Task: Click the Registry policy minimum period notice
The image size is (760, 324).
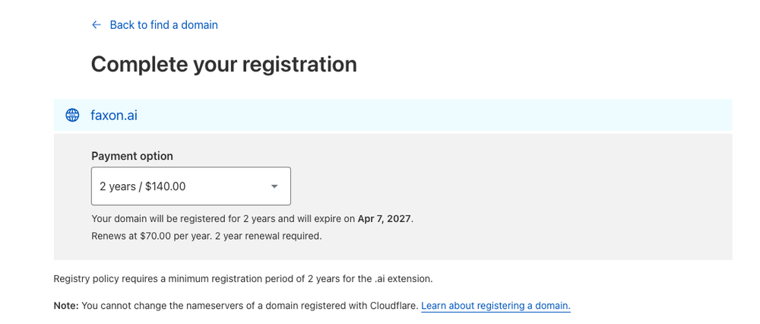Action: pos(243,279)
